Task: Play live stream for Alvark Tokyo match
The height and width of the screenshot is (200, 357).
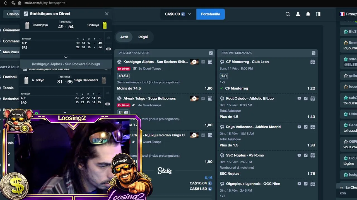Action: 194,99
